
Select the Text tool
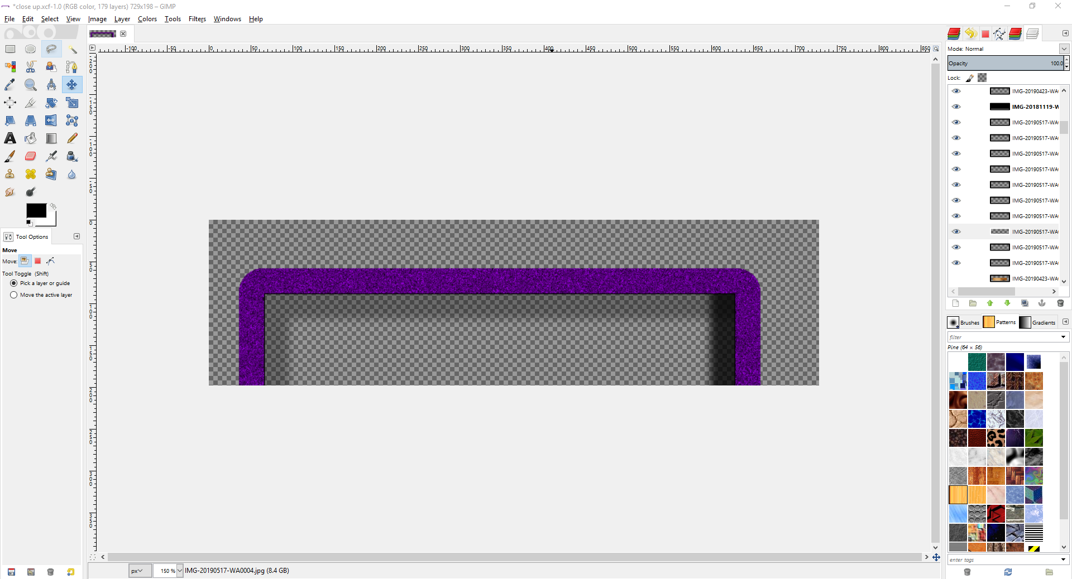point(10,138)
